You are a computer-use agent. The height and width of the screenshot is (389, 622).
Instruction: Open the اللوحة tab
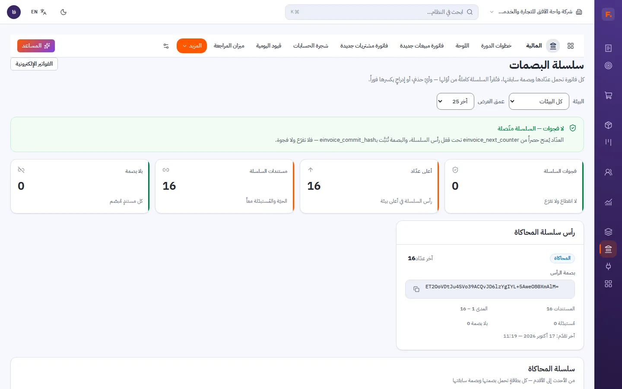pos(462,46)
